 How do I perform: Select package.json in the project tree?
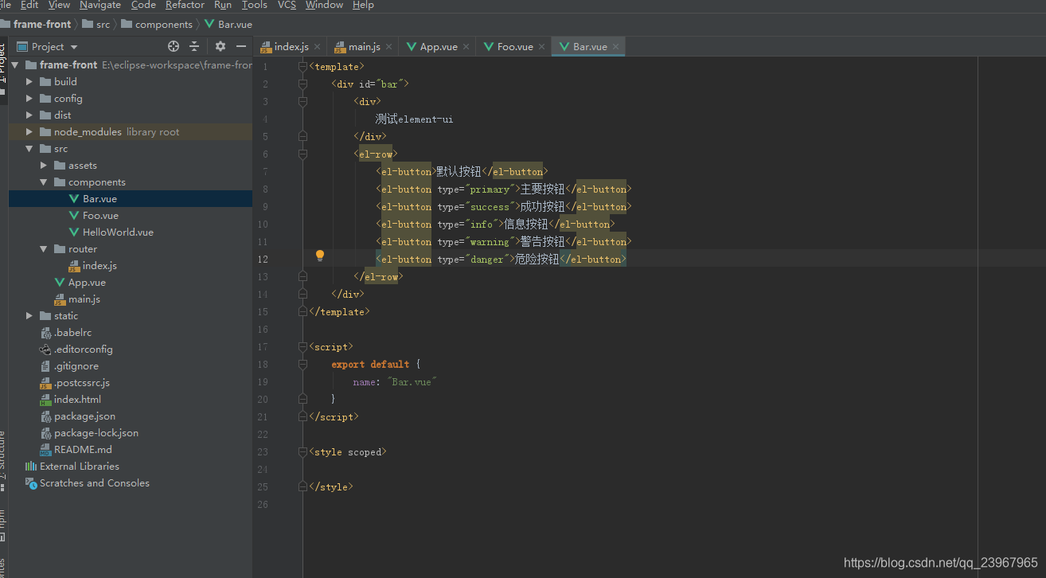coord(84,416)
